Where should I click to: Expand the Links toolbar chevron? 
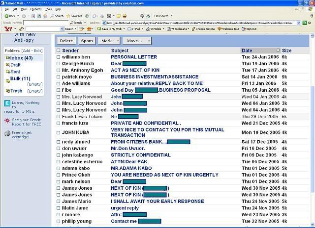tap(303, 9)
